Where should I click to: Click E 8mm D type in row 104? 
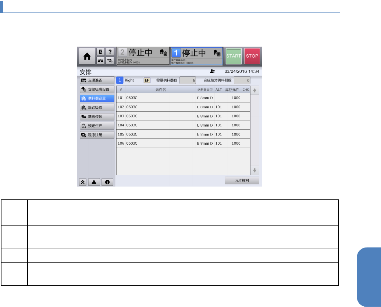(x=205, y=125)
